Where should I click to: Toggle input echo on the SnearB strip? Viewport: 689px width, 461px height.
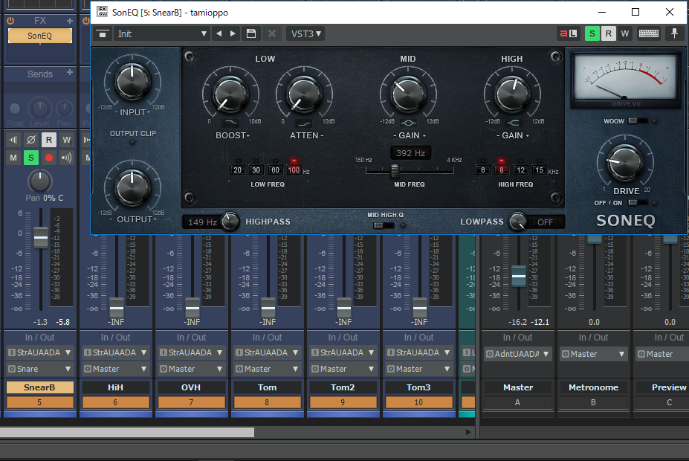(67, 158)
